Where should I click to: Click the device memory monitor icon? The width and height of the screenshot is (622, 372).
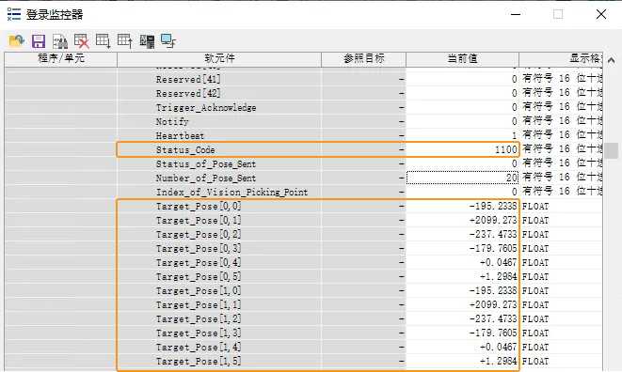click(147, 41)
